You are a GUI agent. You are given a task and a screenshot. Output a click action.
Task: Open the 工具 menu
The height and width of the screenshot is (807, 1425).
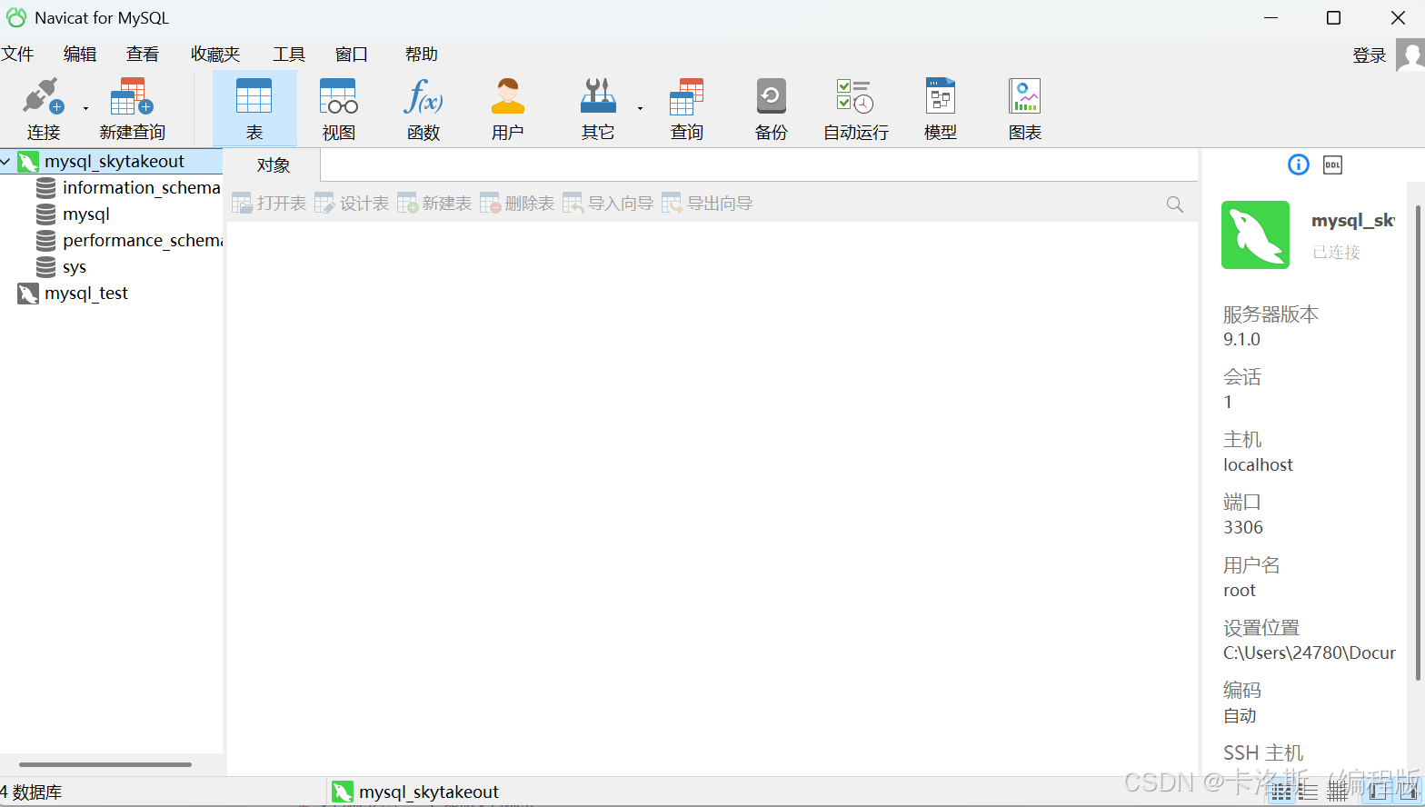tap(289, 55)
